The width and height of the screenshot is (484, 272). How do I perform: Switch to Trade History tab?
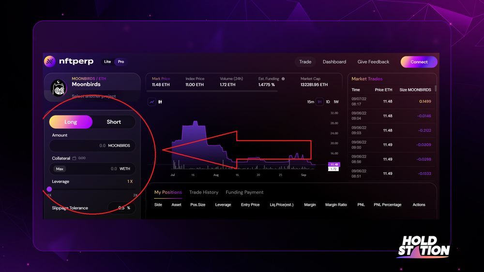click(204, 192)
